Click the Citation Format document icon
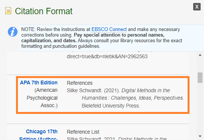The image size is (204, 140). pyautogui.click(x=8, y=11)
